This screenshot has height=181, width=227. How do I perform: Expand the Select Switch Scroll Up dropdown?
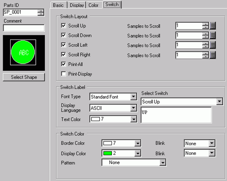(219, 102)
